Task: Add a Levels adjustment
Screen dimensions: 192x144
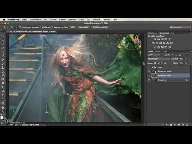Action: tap(158, 39)
